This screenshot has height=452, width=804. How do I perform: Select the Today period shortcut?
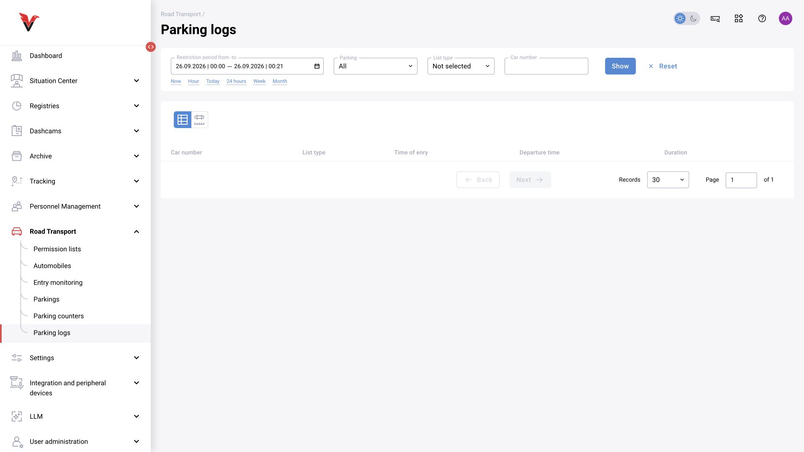coord(213,81)
